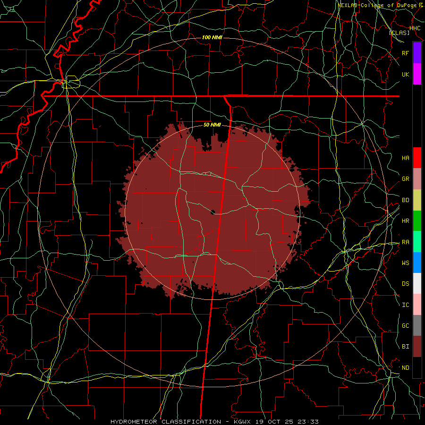Click the DS legend label
Image resolution: width=425 pixels, height=425 pixels.
point(406,284)
